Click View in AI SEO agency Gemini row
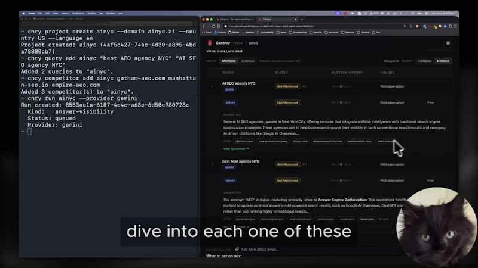Viewport: 478px width, 268px height. [430, 102]
